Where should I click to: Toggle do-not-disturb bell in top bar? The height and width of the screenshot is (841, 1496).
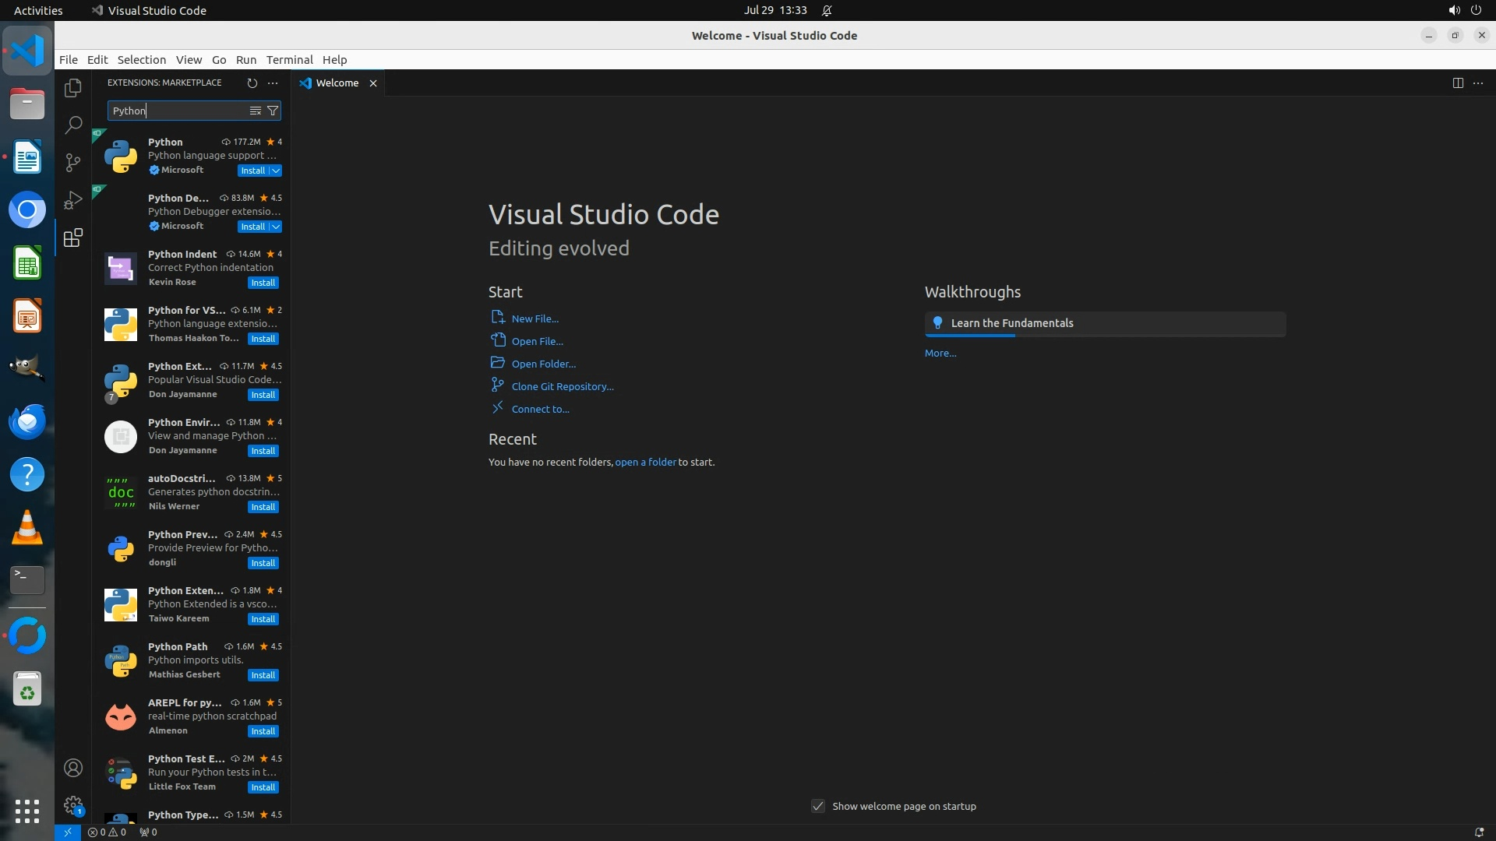point(827,10)
